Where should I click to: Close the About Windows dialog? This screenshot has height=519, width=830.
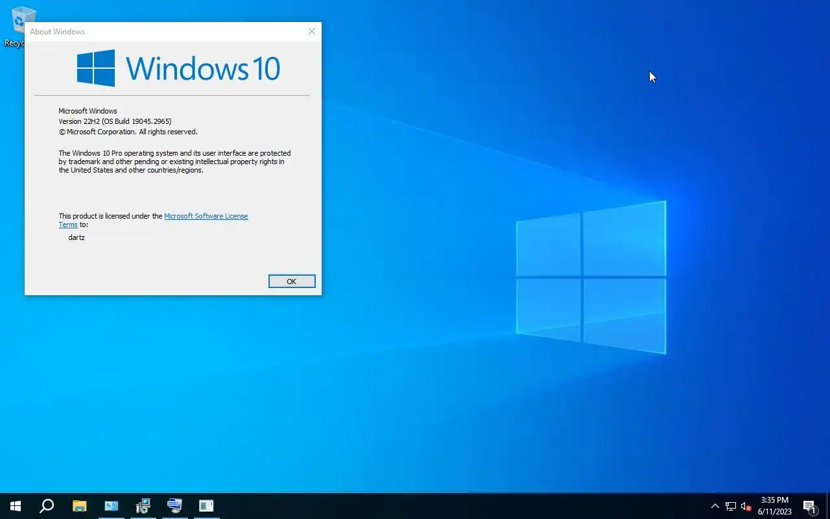pos(312,31)
